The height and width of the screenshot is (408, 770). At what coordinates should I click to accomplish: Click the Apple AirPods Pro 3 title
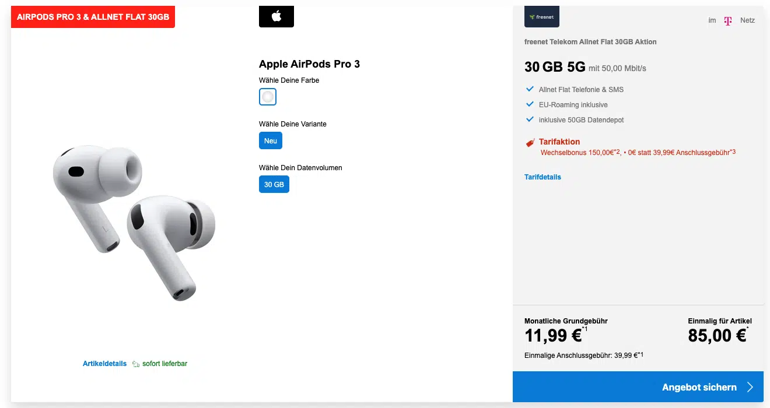coord(309,64)
